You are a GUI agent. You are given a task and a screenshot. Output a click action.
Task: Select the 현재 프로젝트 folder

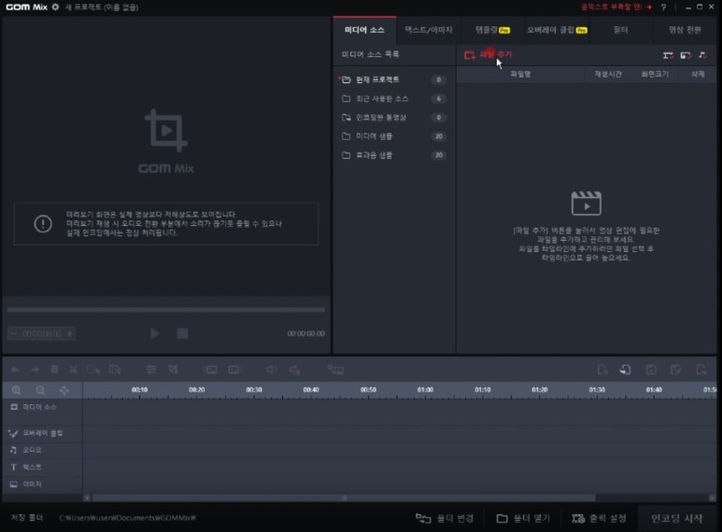(x=394, y=79)
